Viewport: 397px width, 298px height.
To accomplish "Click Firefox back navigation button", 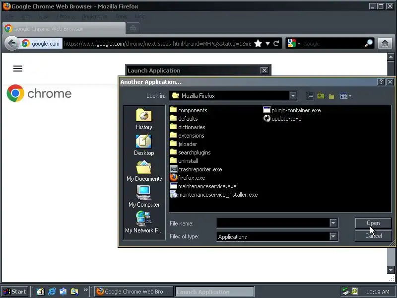I will 11,44.
